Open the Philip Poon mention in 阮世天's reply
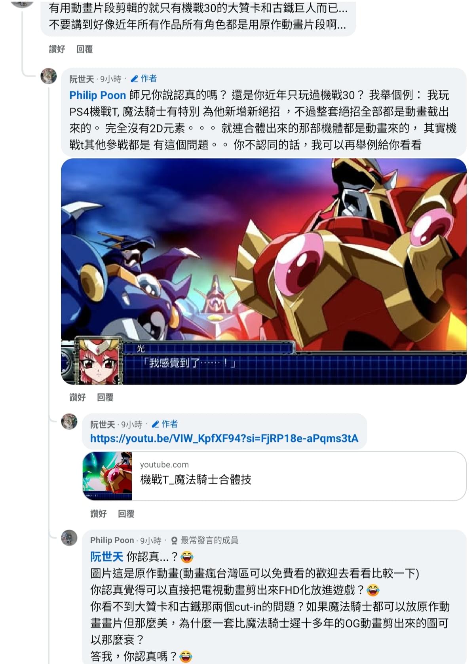The image size is (475, 664). [x=97, y=95]
